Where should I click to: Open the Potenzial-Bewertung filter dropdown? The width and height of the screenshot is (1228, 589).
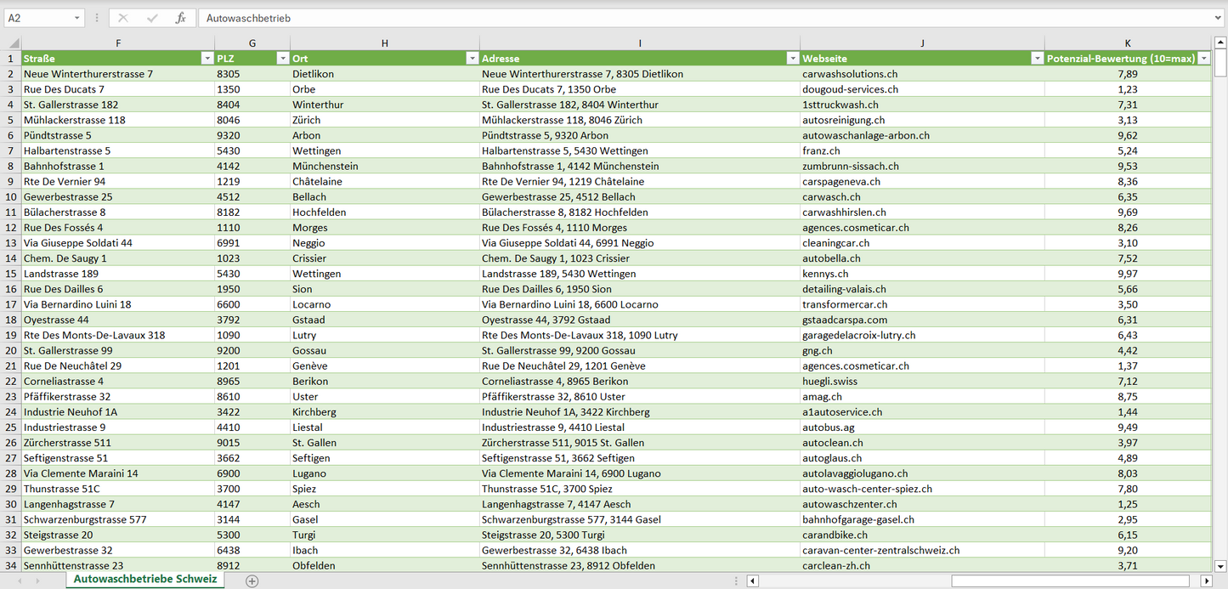1203,59
